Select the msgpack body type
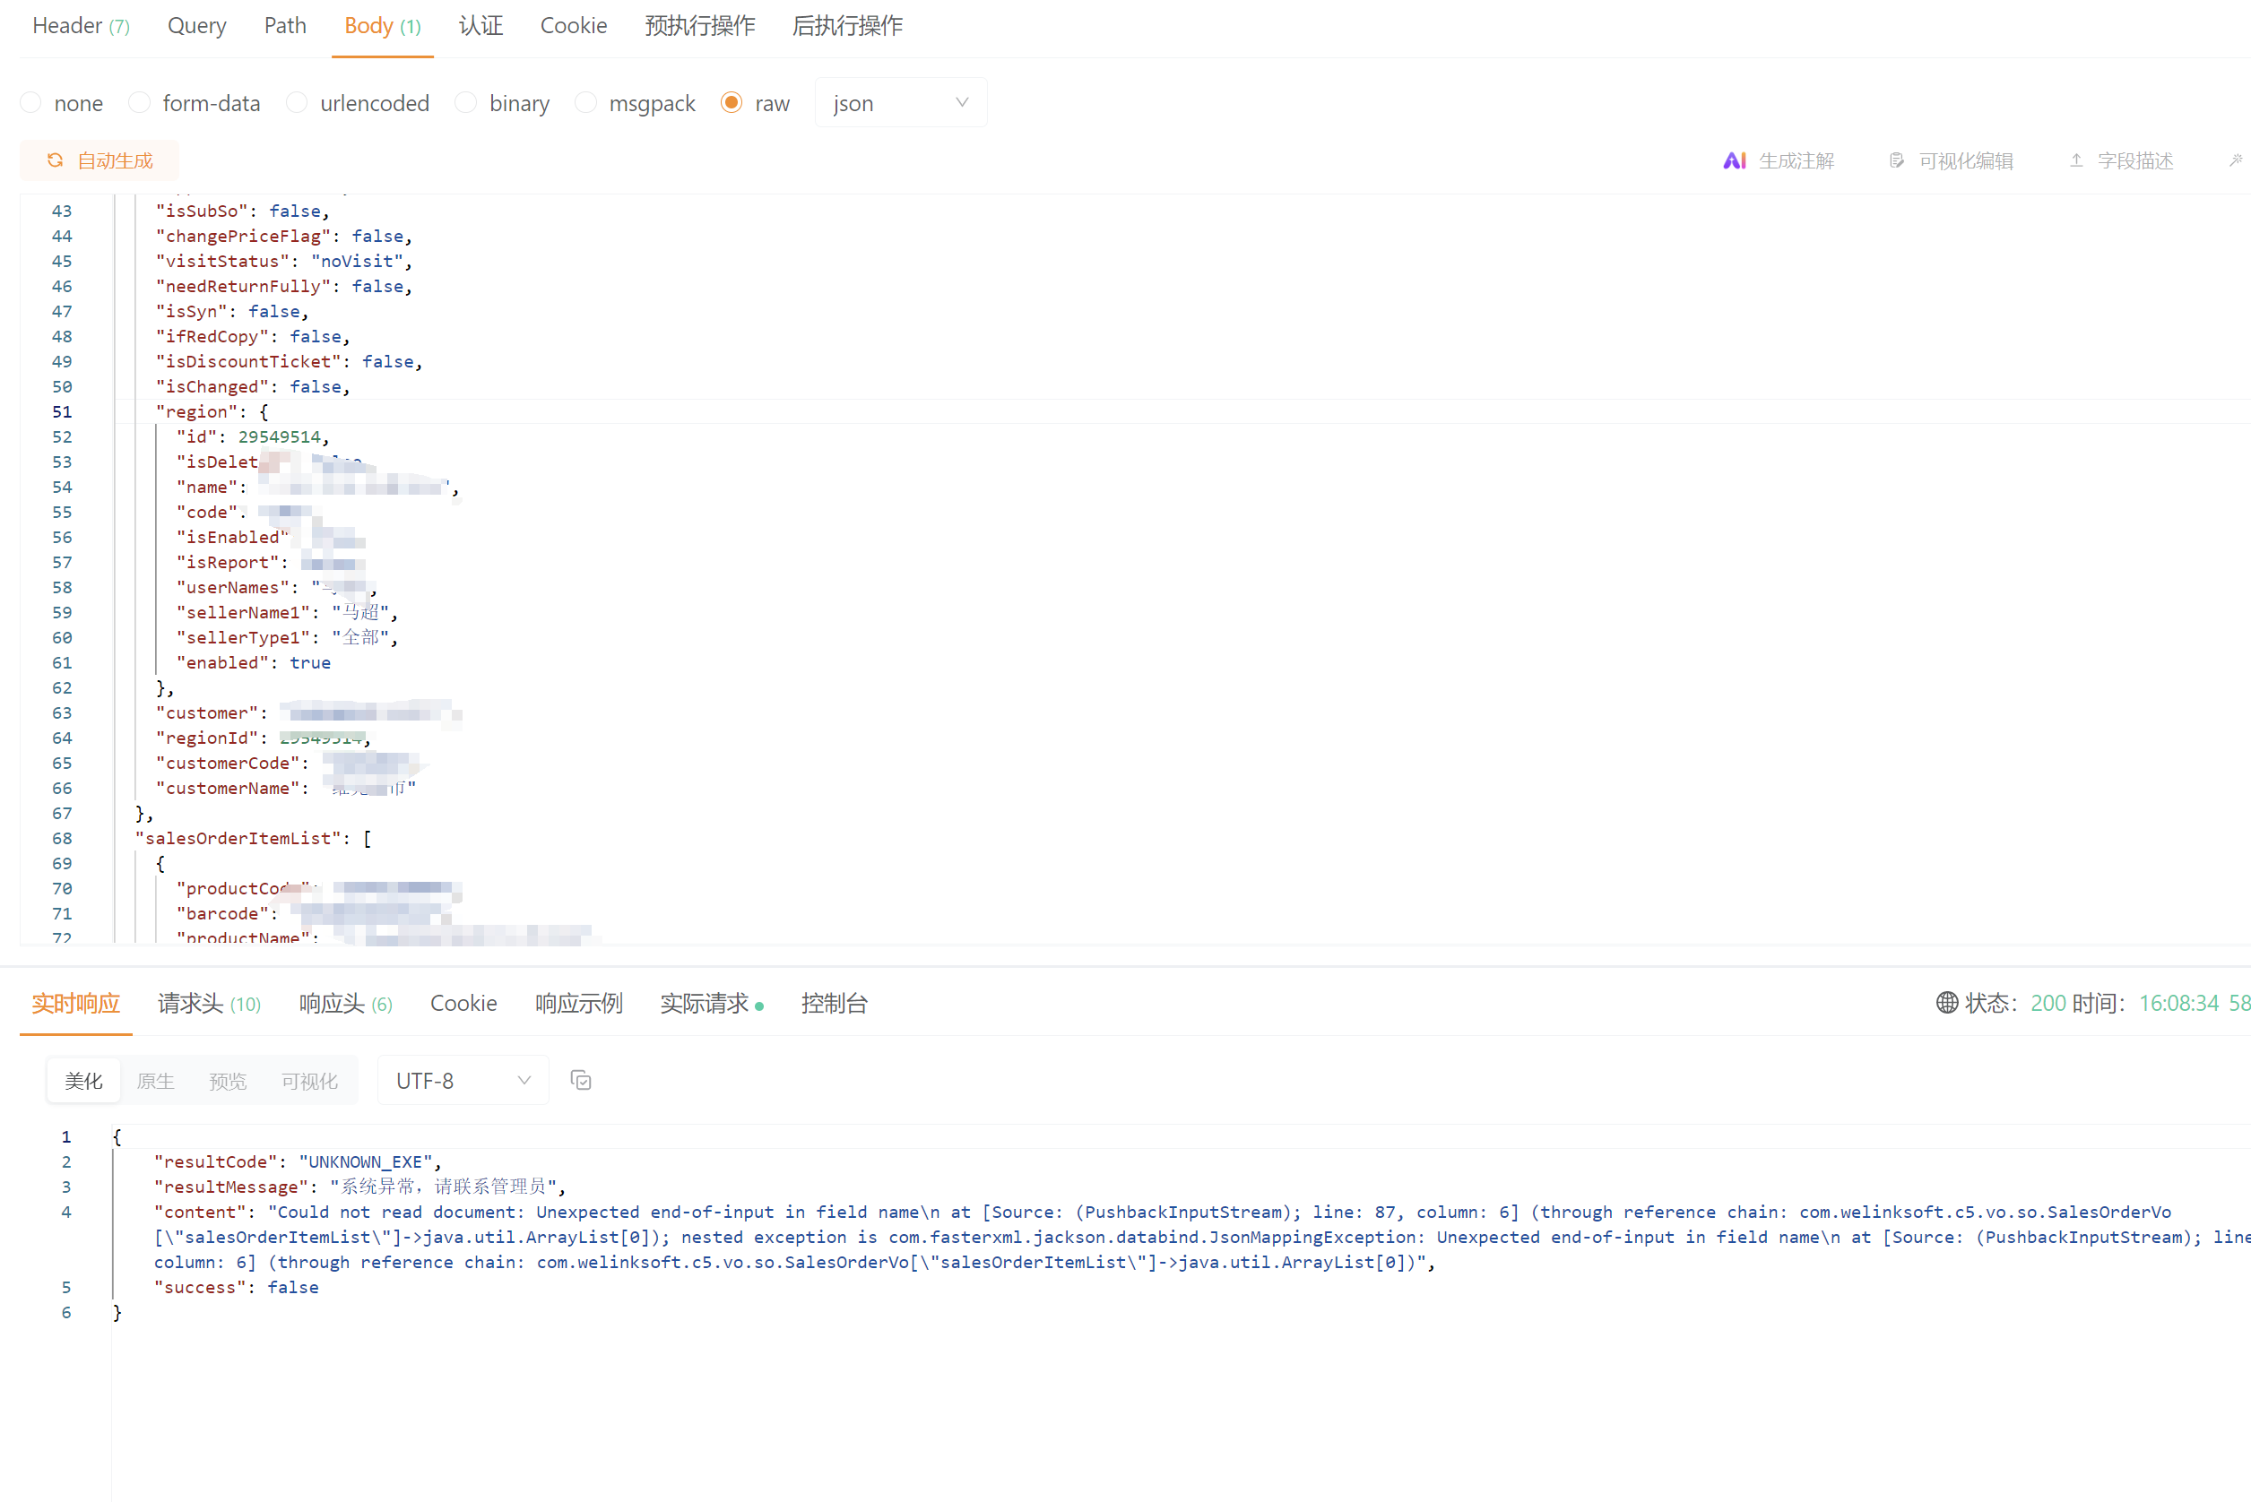This screenshot has height=1502, width=2251. point(636,102)
